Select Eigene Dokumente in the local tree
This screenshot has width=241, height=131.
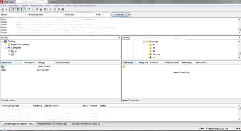20,45
